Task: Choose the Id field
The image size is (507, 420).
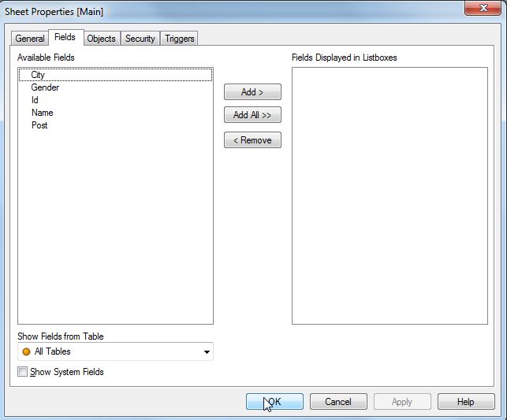Action: [115, 100]
